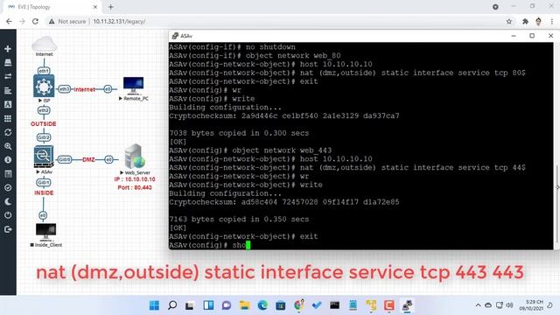Open the PuTTY icon menu in ASAv window
560x315 pixels.
coord(175,36)
